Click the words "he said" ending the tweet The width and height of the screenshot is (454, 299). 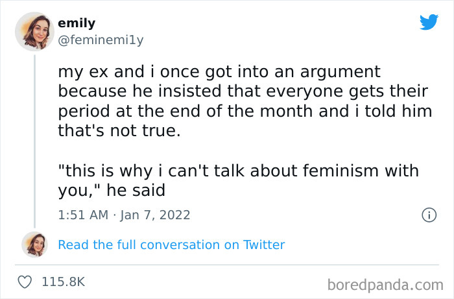(x=143, y=191)
